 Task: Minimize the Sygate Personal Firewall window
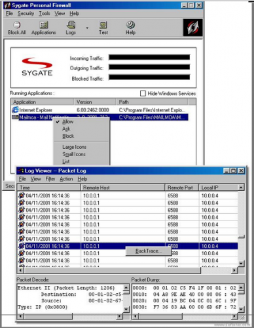[184, 5]
